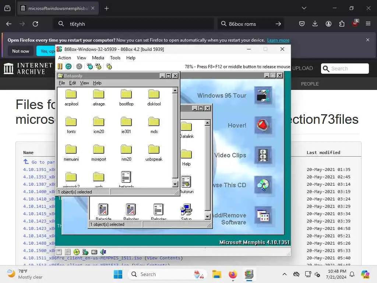Click the Windows 95 Tour icon

click(263, 95)
